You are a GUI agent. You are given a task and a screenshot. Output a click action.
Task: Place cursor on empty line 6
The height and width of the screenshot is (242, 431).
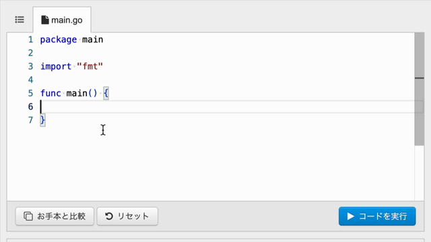coord(227,107)
